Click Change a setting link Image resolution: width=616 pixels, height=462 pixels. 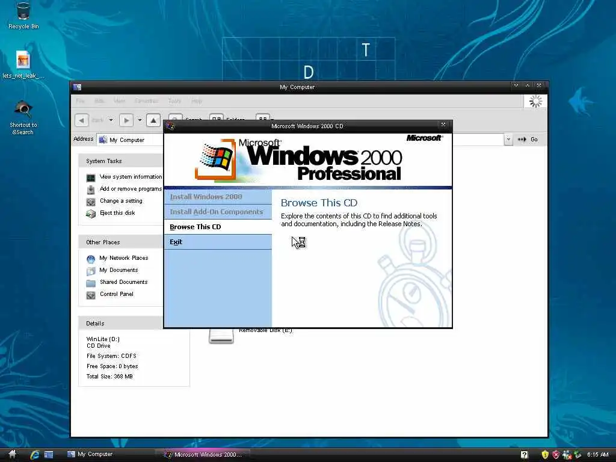121,201
